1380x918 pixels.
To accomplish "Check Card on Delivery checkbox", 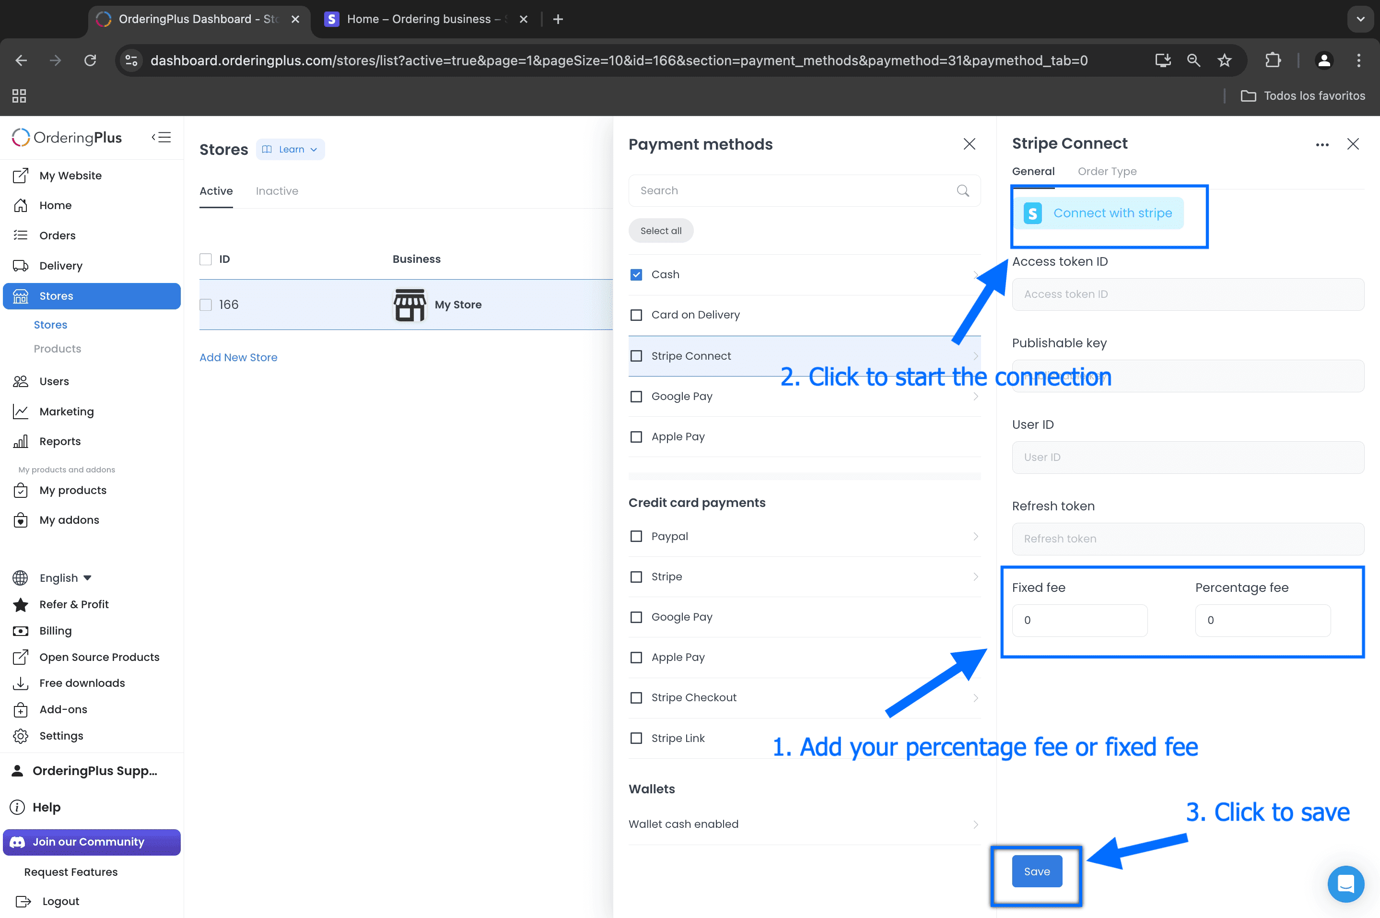I will point(636,315).
